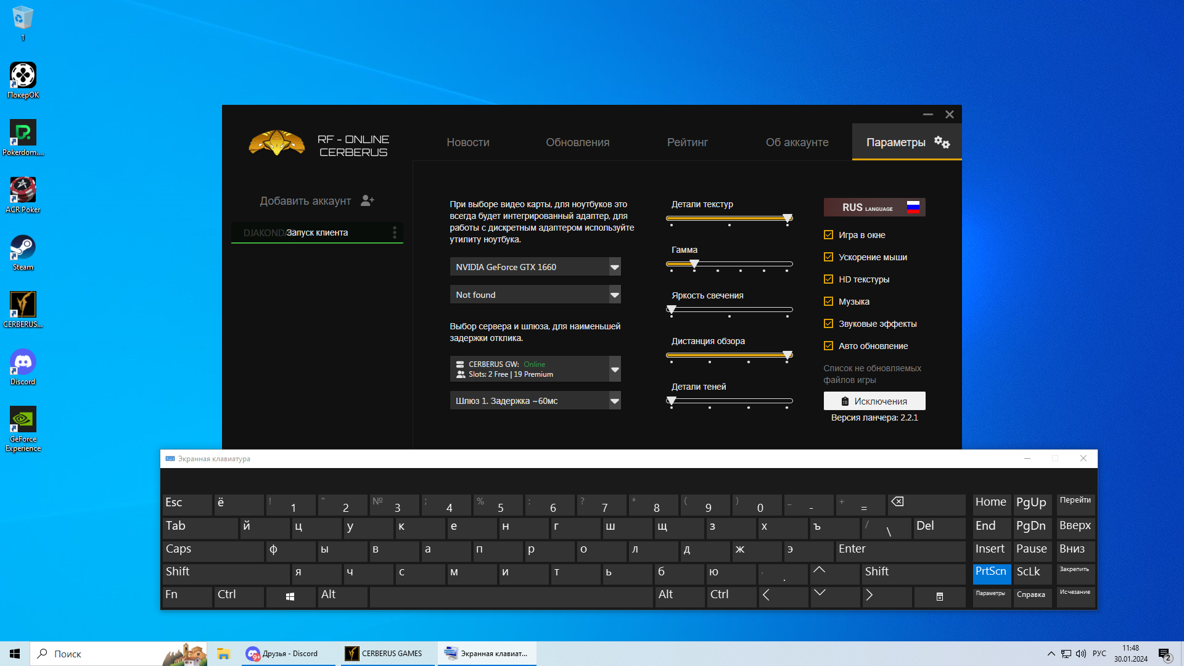Expand the Шлюз 1 gateway dropdown
Screen dimensions: 1184x666
614,401
